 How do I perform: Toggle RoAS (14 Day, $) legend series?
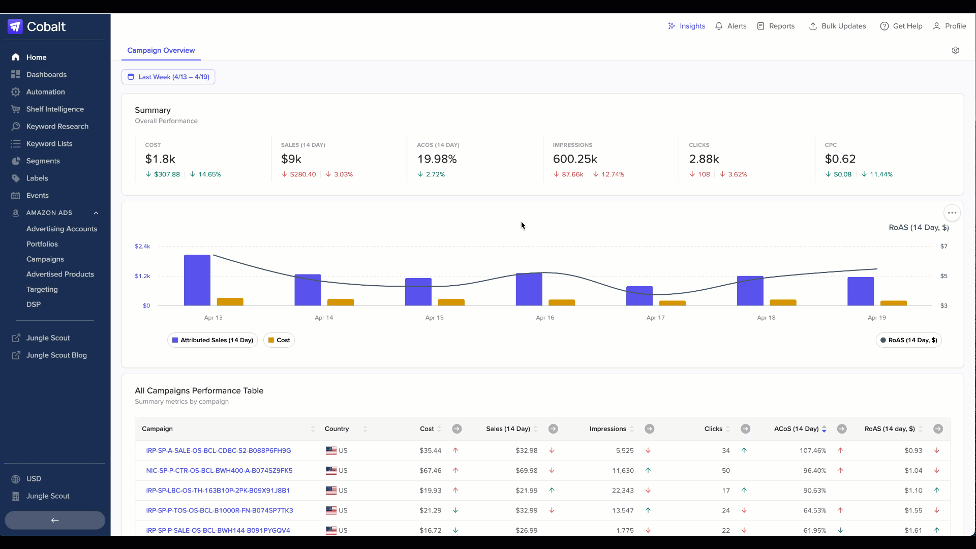[x=909, y=340]
